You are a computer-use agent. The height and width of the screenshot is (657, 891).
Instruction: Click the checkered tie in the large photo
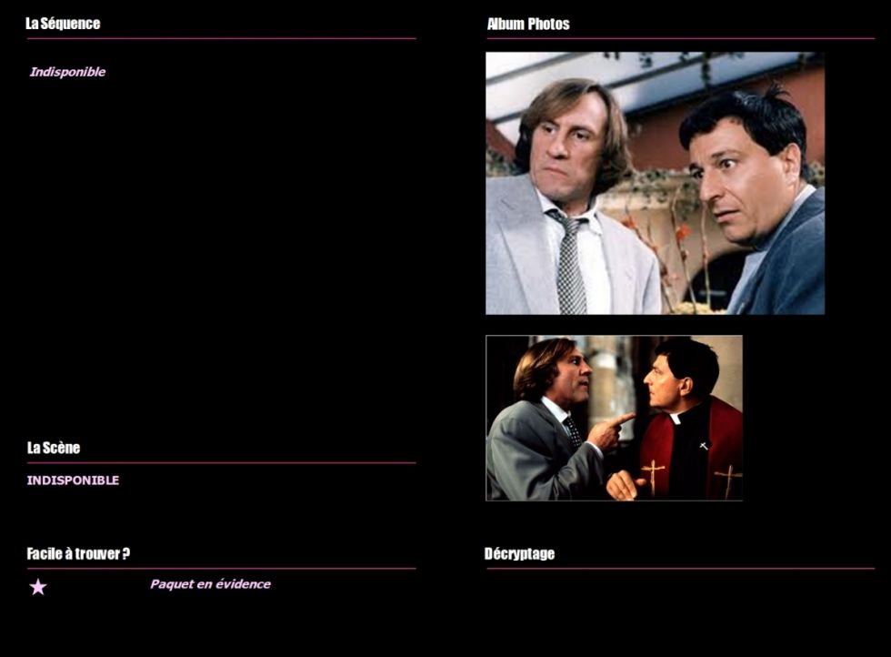click(x=569, y=263)
